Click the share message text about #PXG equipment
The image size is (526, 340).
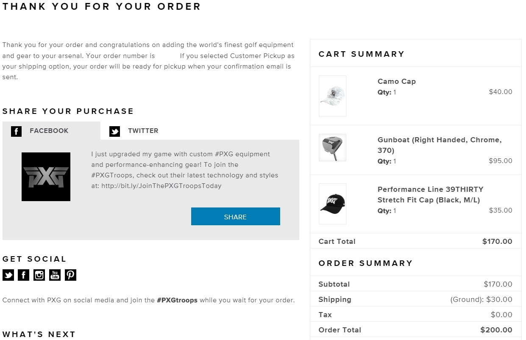tap(184, 170)
